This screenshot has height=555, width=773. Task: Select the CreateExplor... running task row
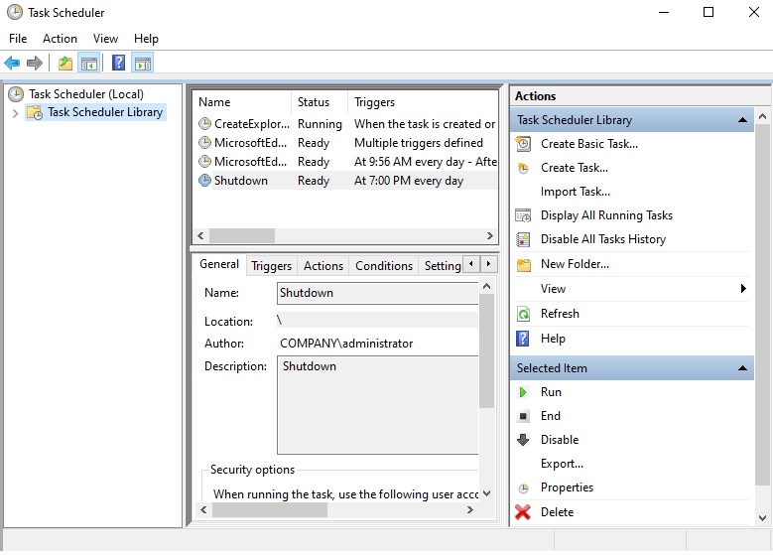252,124
